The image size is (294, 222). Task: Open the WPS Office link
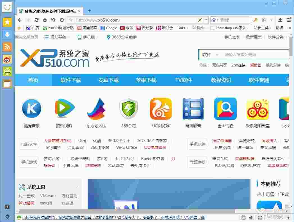(x=127, y=147)
